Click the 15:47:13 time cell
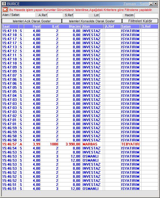 (x=10, y=47)
